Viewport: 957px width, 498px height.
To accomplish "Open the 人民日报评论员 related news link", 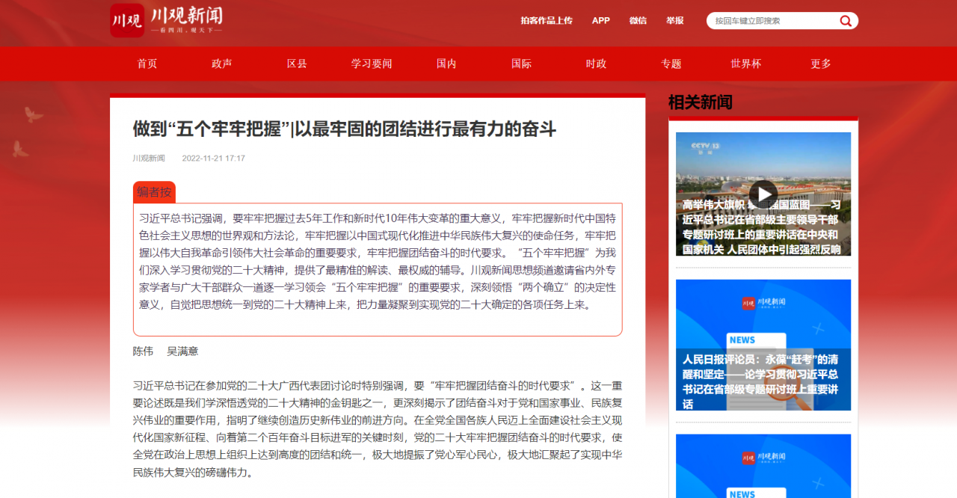I will coord(763,383).
